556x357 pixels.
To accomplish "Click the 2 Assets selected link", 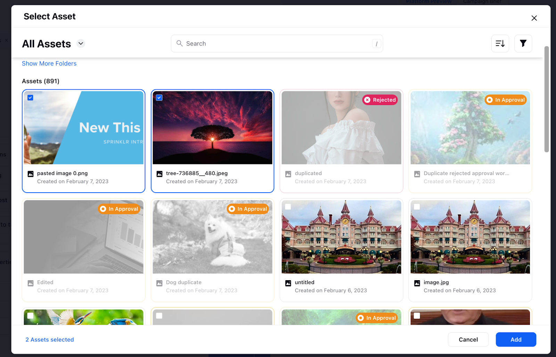I will (50, 340).
